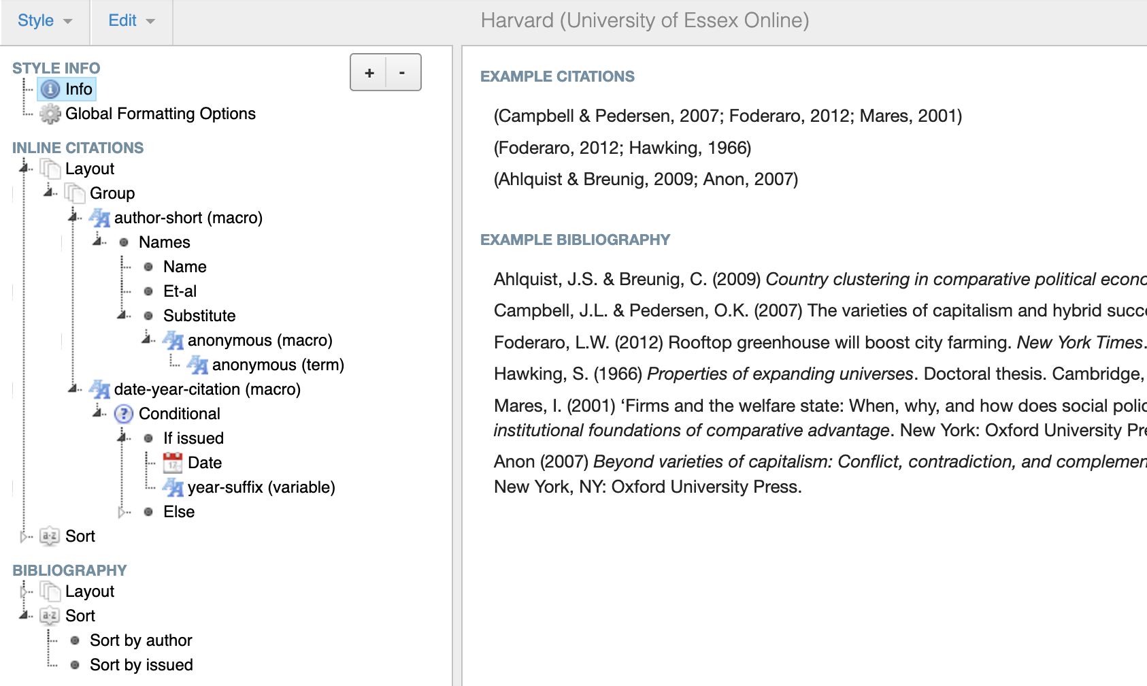Collapse the date-year-citation macro node
The image size is (1147, 686).
click(74, 389)
